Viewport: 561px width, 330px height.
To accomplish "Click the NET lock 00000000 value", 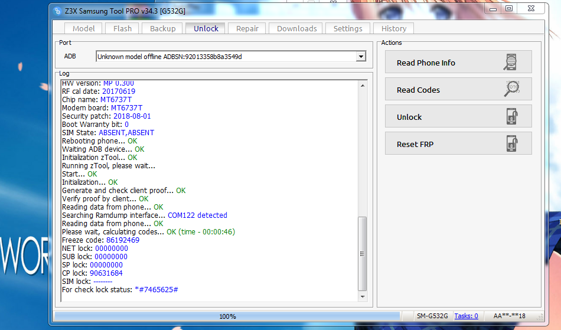I will (x=111, y=248).
